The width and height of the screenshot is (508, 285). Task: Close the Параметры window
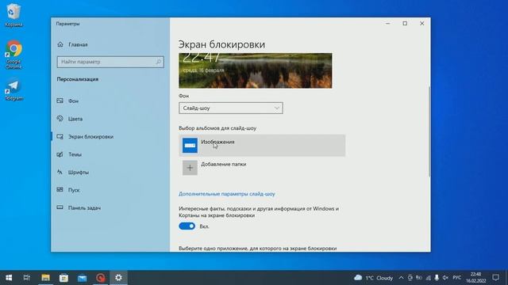coord(421,24)
